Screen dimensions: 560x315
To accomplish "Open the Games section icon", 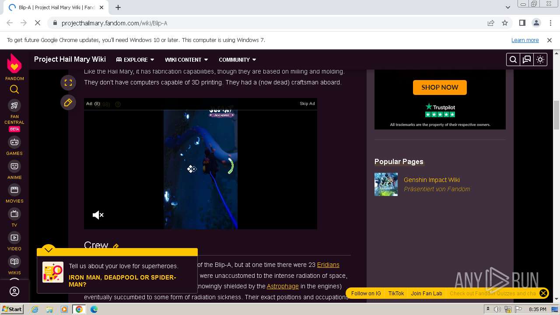I will pos(14,142).
